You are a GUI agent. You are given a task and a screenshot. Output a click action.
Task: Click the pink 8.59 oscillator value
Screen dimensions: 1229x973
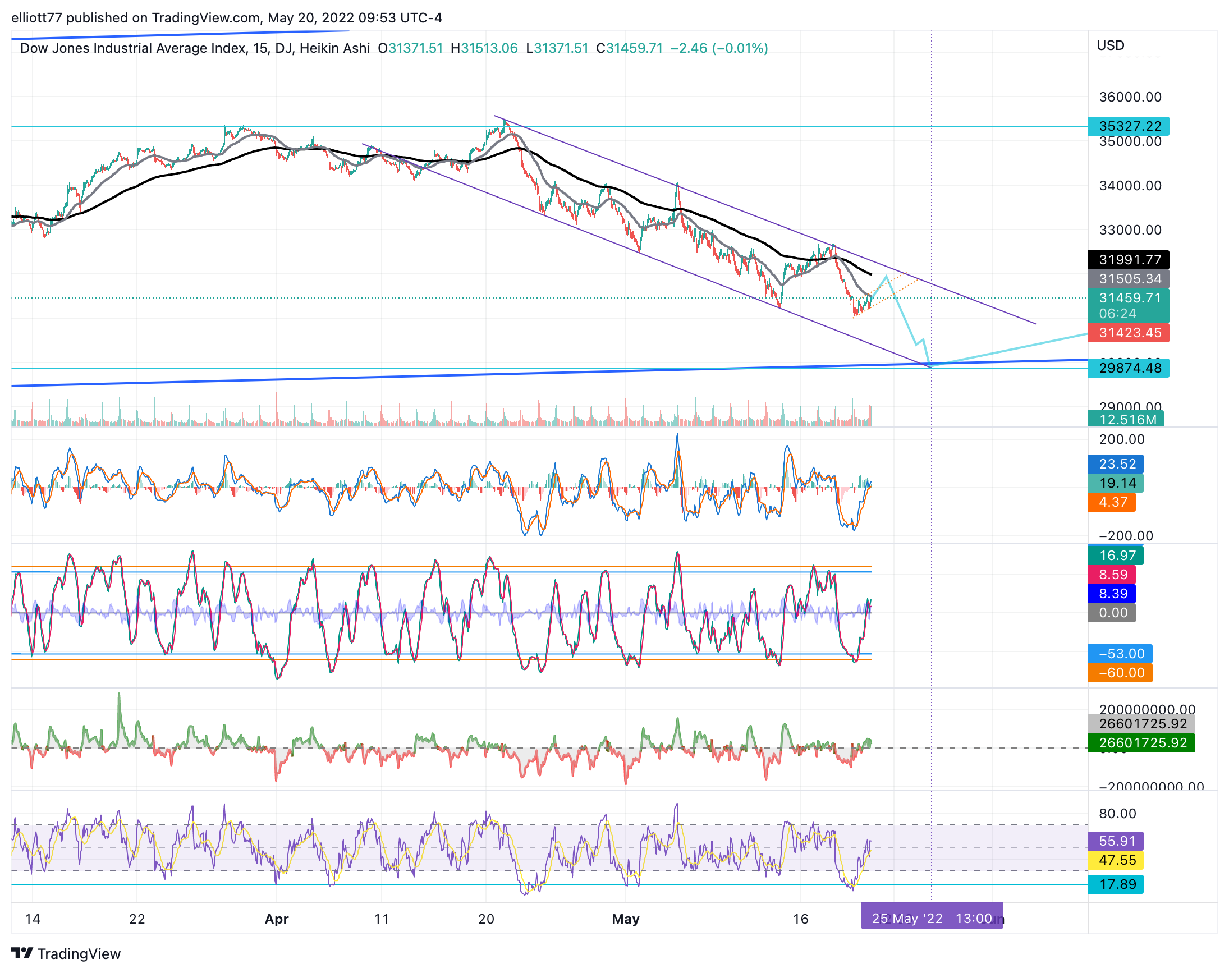tap(1111, 574)
